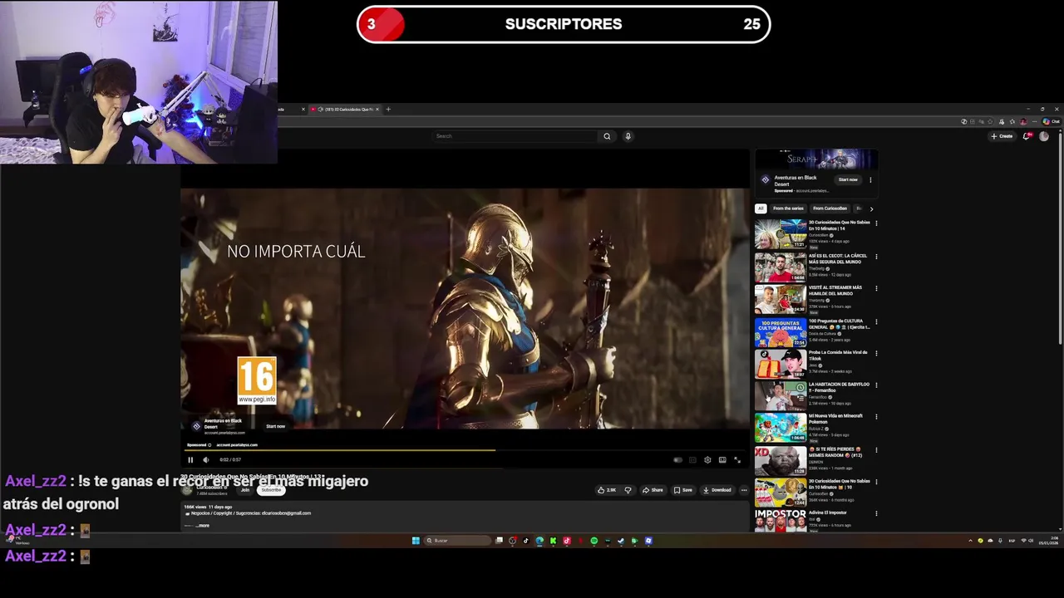Open the green Kick icon in the taskbar
Image resolution: width=1064 pixels, height=598 pixels.
tap(553, 541)
